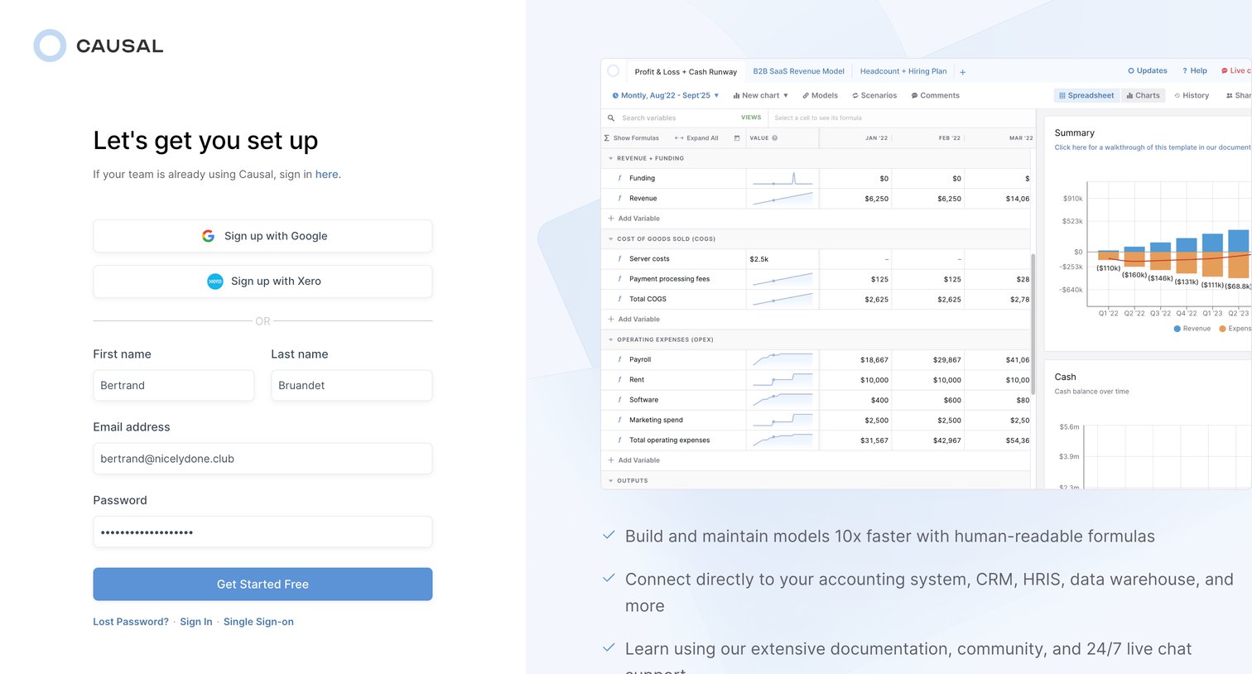This screenshot has width=1252, height=674.
Task: Click the clock icon beside the date range
Action: [615, 96]
